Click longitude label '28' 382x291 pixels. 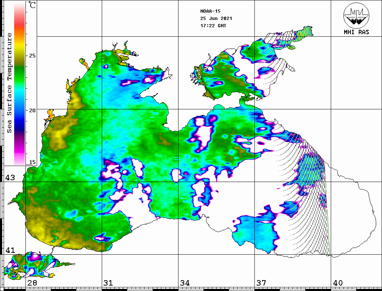click(x=32, y=283)
